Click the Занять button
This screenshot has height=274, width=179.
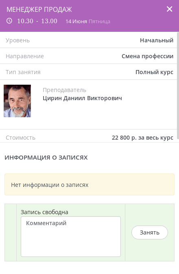tap(150, 232)
